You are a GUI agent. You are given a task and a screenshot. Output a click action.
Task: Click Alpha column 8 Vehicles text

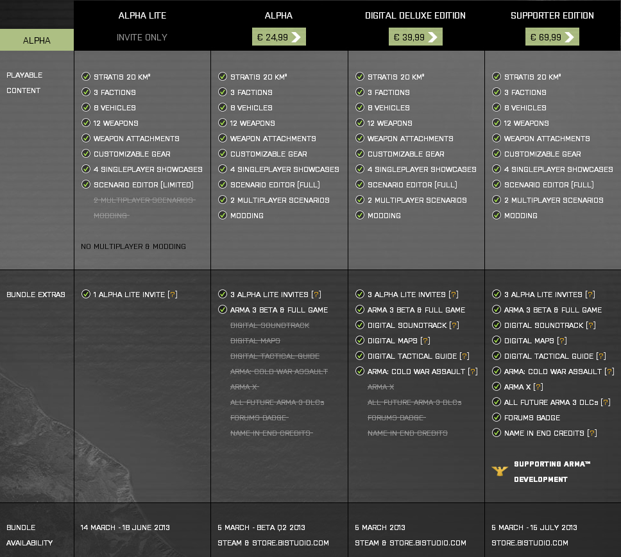[x=251, y=108]
